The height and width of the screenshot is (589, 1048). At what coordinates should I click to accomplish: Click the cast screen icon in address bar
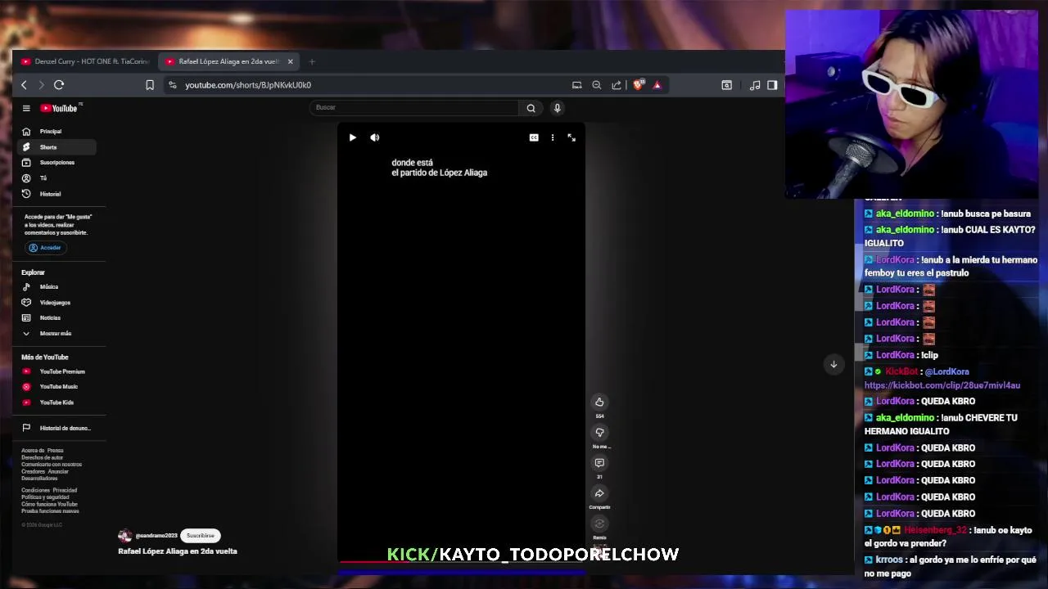click(x=577, y=85)
